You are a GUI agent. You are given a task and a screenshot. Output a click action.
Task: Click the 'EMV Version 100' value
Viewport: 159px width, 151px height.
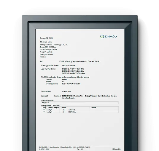pyautogui.click(x=68, y=66)
